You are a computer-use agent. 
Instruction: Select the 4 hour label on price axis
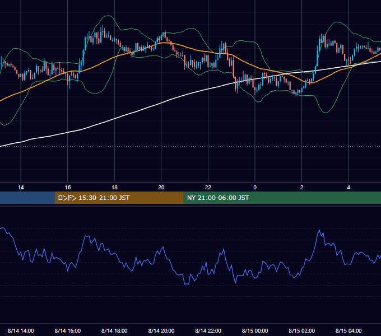coord(349,188)
